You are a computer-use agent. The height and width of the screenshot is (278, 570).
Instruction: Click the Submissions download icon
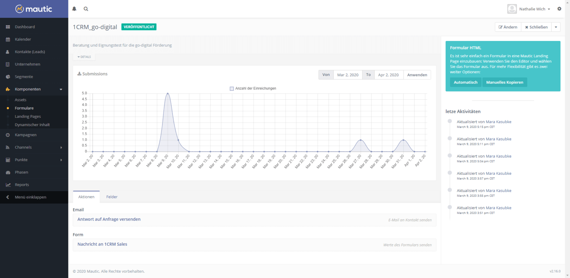(79, 74)
